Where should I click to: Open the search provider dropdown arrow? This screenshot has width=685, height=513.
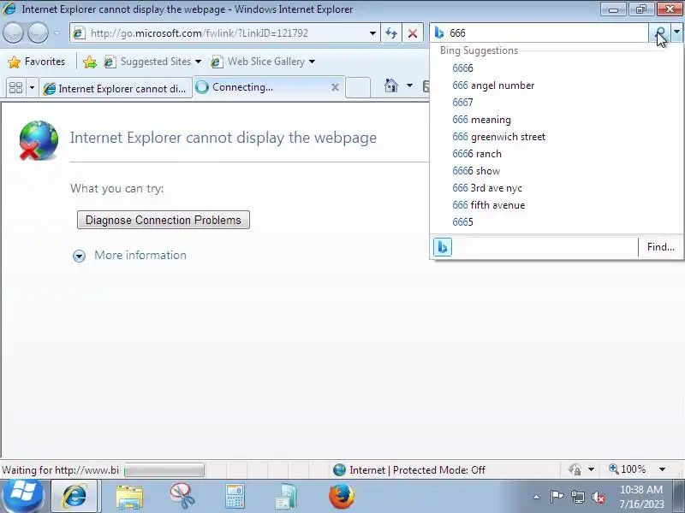pos(676,32)
